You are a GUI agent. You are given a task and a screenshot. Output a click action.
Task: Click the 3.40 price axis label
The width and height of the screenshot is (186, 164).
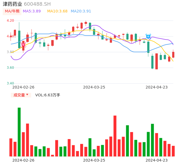(x=10, y=83)
